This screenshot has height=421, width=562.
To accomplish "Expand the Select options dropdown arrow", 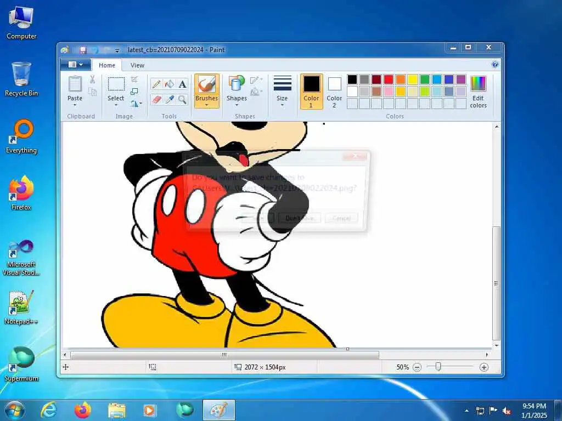I will (x=116, y=105).
